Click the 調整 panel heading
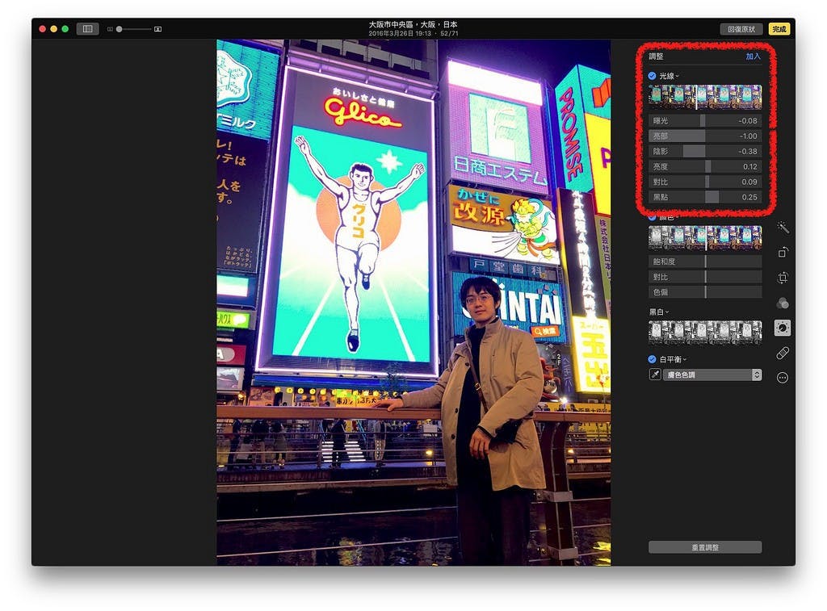This screenshot has height=611, width=827. (656, 56)
